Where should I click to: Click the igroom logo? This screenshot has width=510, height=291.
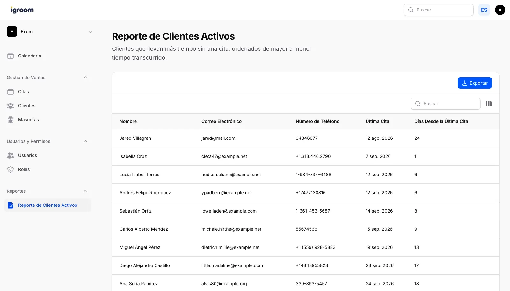[x=22, y=10]
